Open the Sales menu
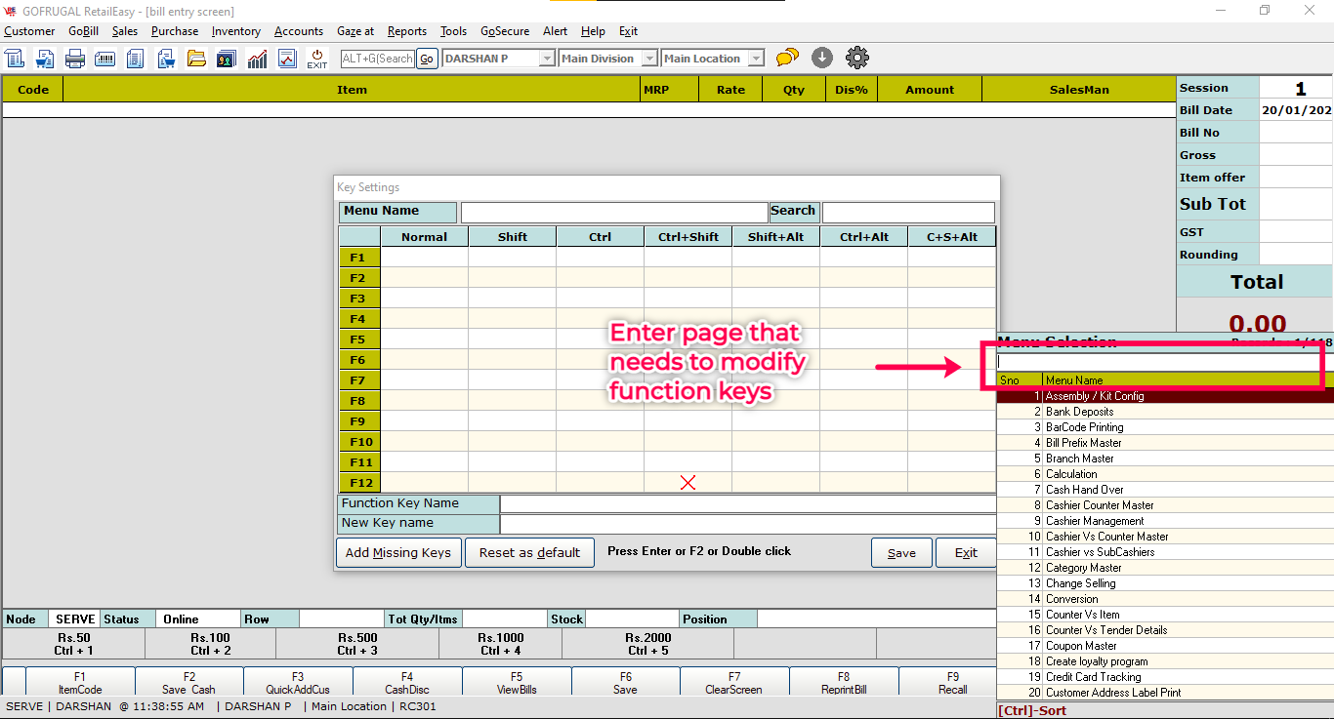This screenshot has height=719, width=1334. (x=125, y=31)
